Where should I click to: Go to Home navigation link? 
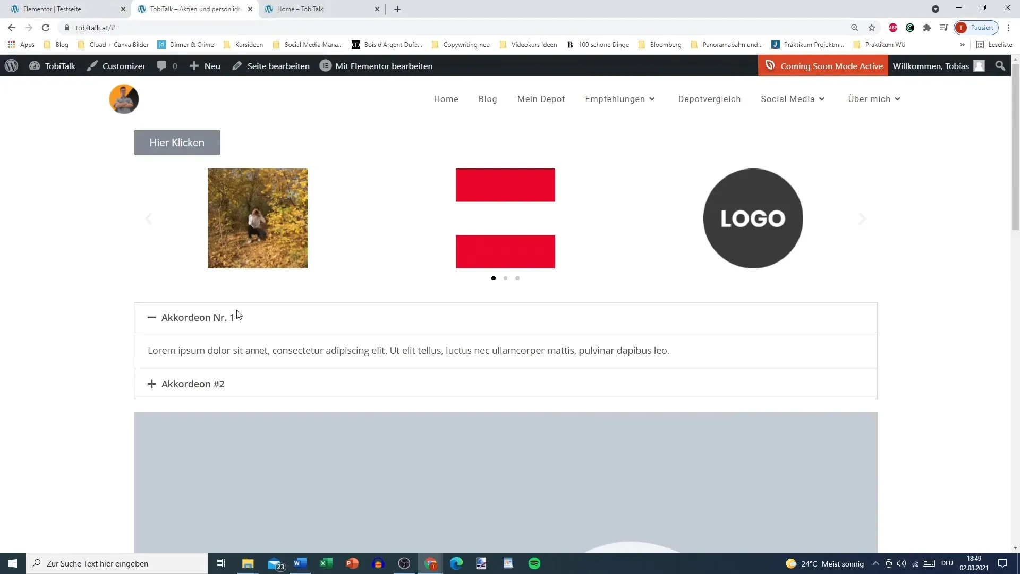click(x=446, y=99)
